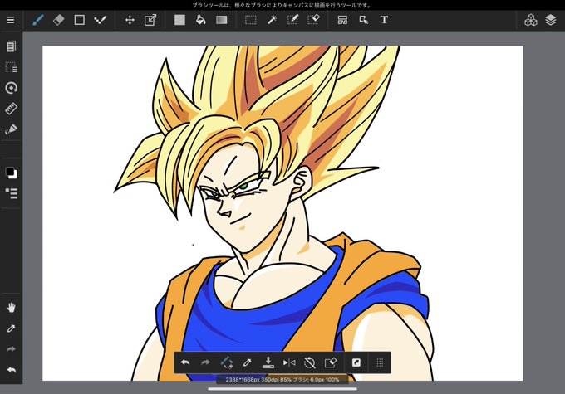Choose the Select Pen tool

pos(292,20)
